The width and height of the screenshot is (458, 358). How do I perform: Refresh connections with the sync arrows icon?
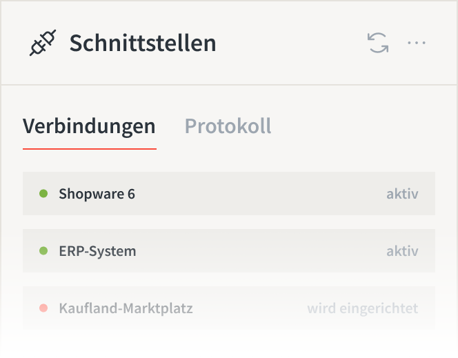coord(378,43)
